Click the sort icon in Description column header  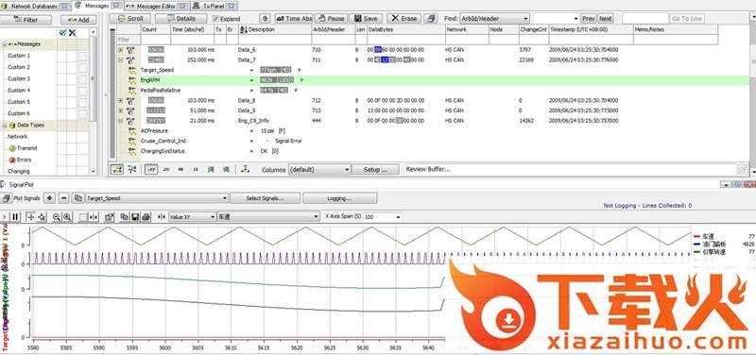click(244, 29)
